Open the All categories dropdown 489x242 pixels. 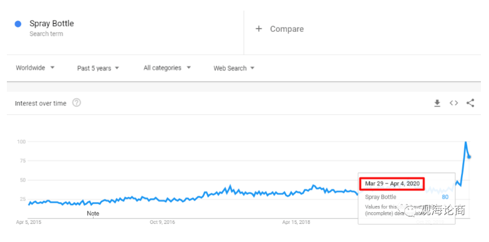pos(167,68)
